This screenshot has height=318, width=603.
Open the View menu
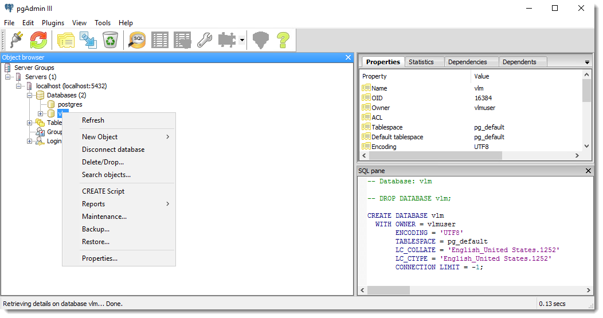tap(79, 23)
